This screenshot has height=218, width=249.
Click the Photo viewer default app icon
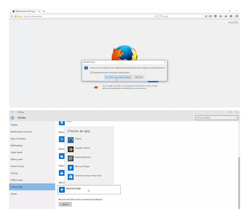[x=61, y=156]
